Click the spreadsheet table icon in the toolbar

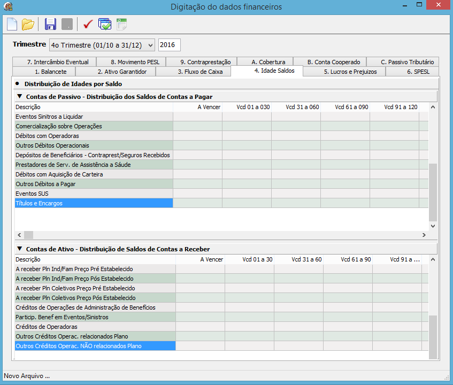click(121, 24)
